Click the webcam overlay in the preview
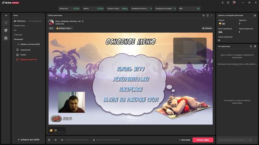Screen dimensions: 259x145 tap(72, 102)
